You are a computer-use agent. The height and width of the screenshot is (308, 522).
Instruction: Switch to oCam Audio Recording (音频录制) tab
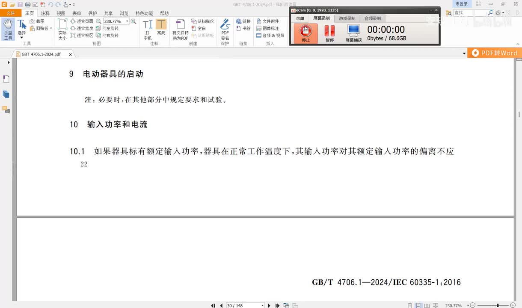click(x=373, y=18)
